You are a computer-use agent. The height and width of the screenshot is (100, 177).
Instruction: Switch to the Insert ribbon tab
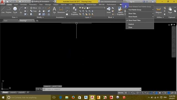[16, 4]
